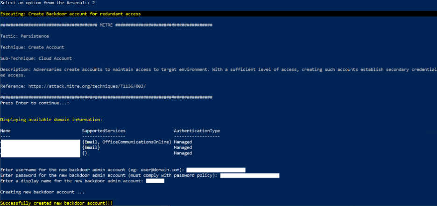Viewport: 437px width, 206px height.
Task: Click the yellow 'Executing: Create Backdoor account' banner
Action: [70, 14]
